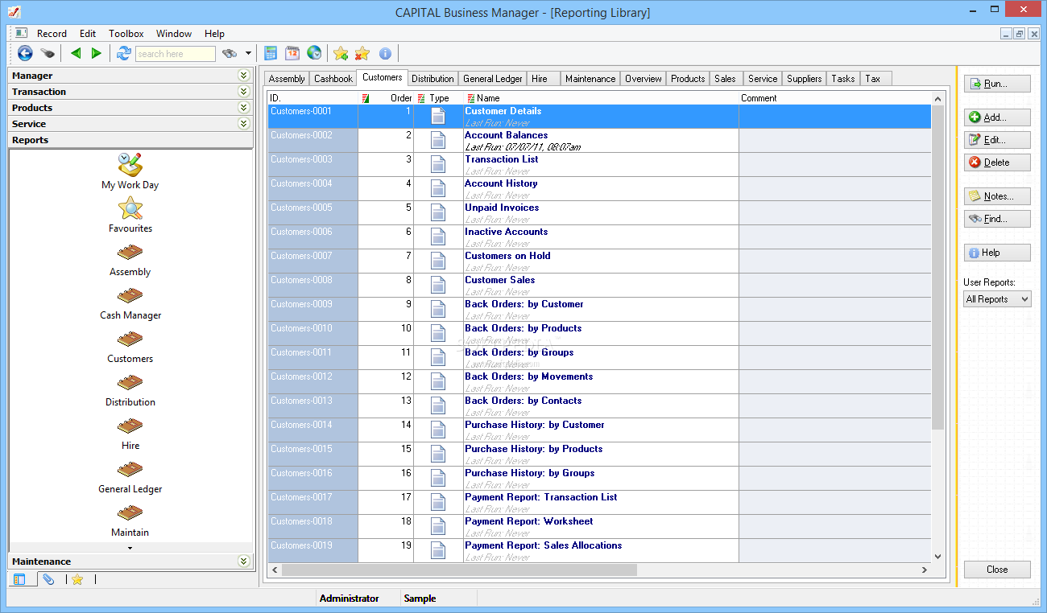
Task: Click the Help button in right panel
Action: click(997, 253)
